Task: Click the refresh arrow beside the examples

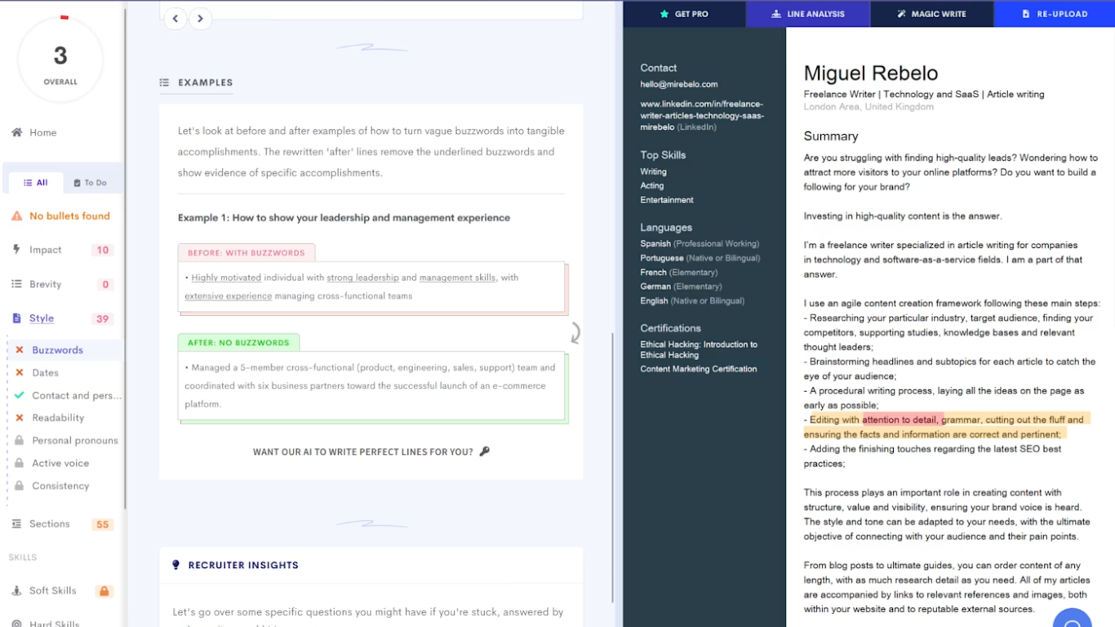Action: (575, 332)
